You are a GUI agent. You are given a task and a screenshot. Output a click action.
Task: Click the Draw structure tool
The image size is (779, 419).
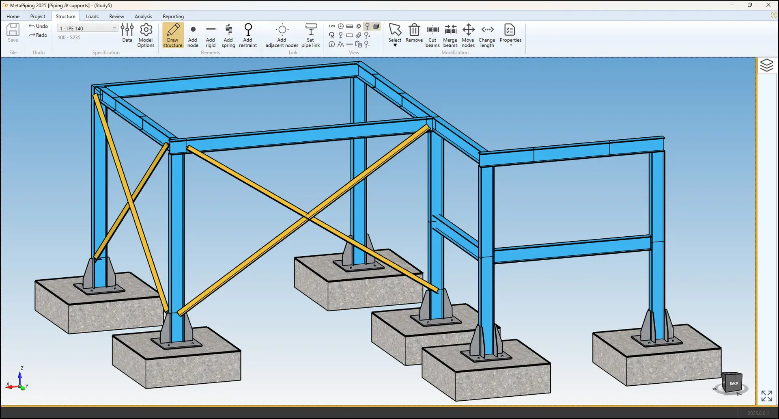(172, 35)
